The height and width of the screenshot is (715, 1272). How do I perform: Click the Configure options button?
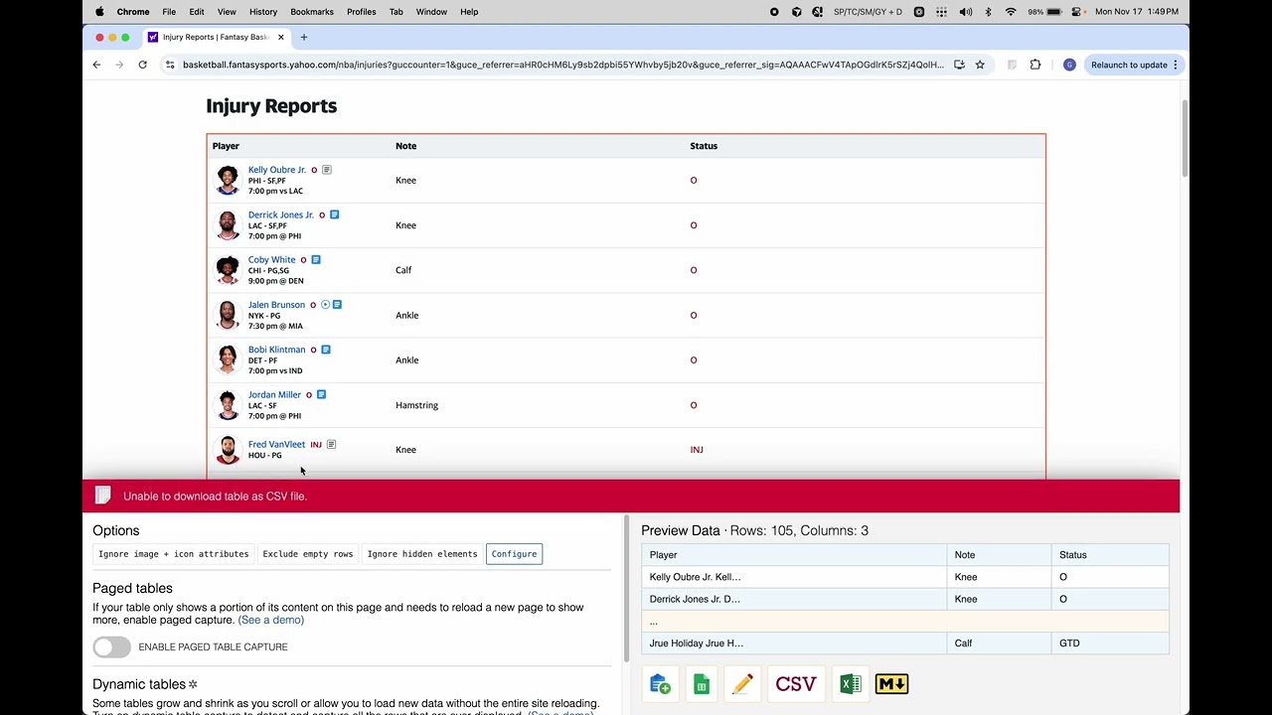tap(514, 554)
